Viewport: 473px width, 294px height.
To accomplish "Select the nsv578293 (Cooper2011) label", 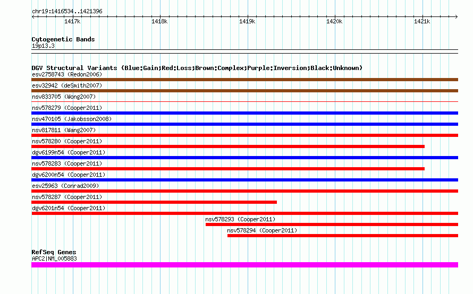I will pos(240,219).
